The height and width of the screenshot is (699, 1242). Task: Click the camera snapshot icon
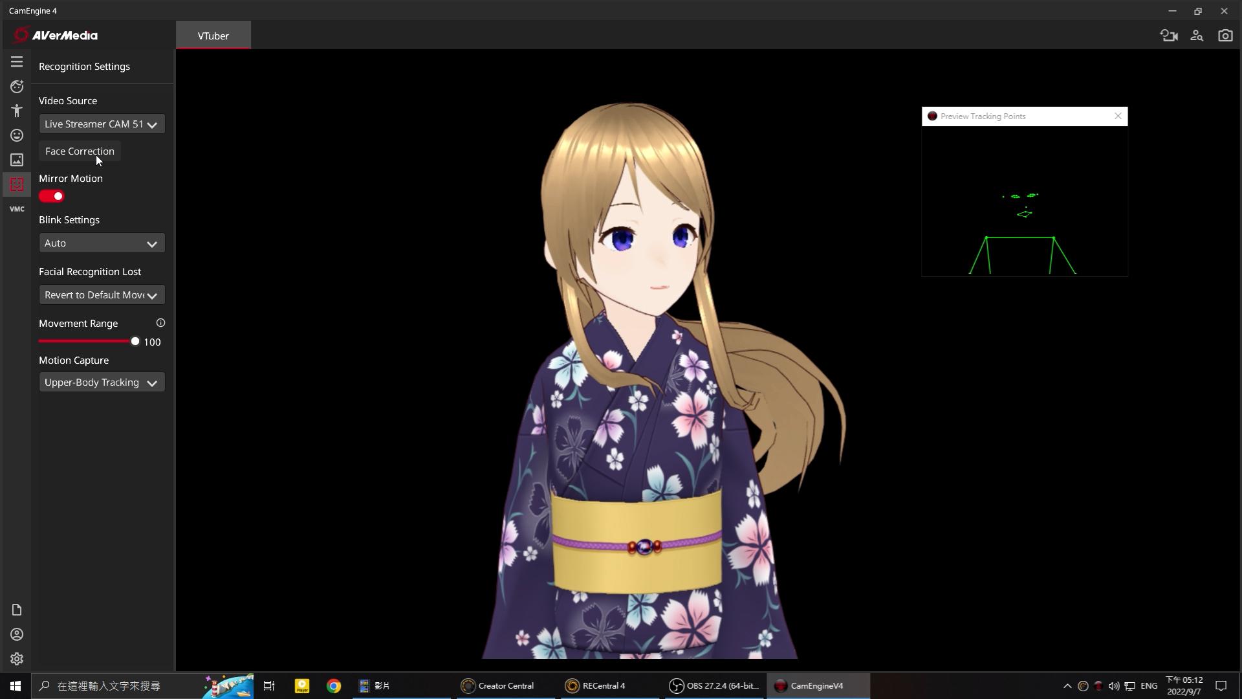[x=1225, y=36]
